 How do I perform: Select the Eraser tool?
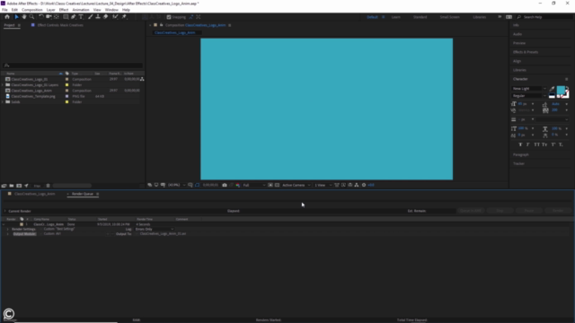point(106,17)
